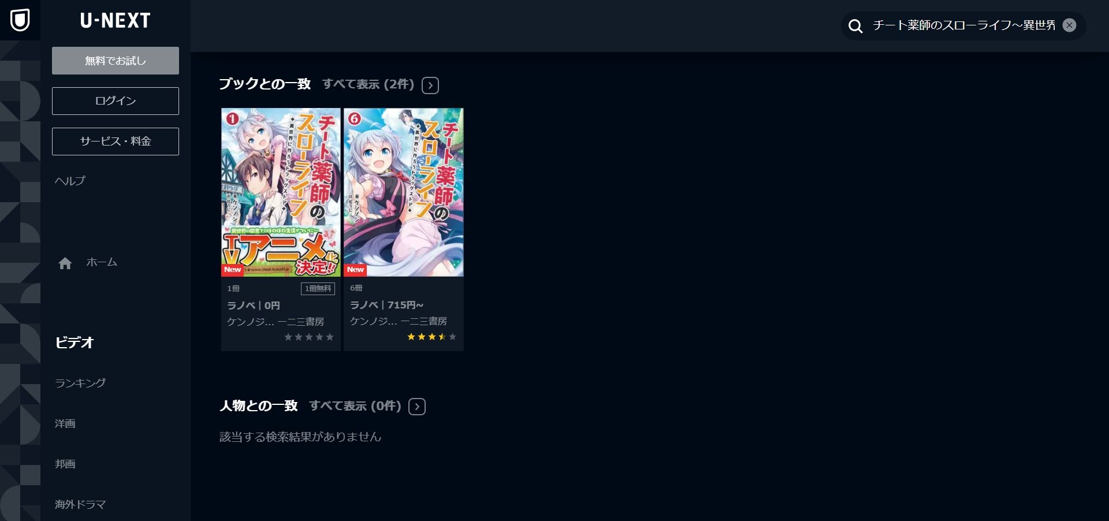This screenshot has height=521, width=1109.
Task: Click the U-NEXT shield logo icon
Action: (20, 20)
